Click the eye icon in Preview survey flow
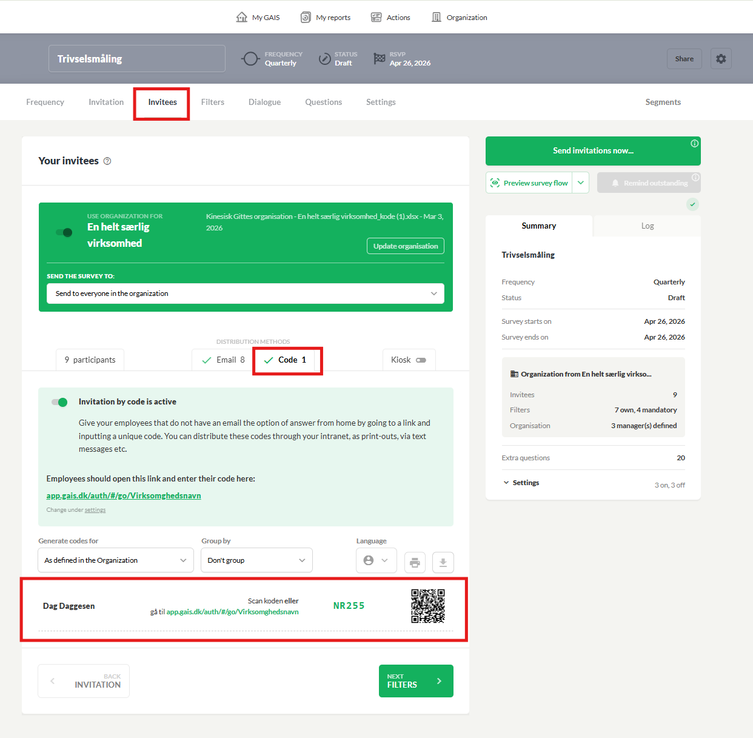753x738 pixels. [x=495, y=183]
